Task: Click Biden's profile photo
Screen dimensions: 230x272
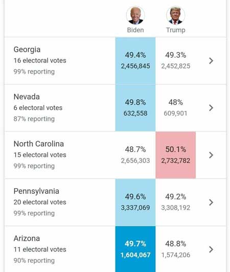Action: [x=135, y=15]
